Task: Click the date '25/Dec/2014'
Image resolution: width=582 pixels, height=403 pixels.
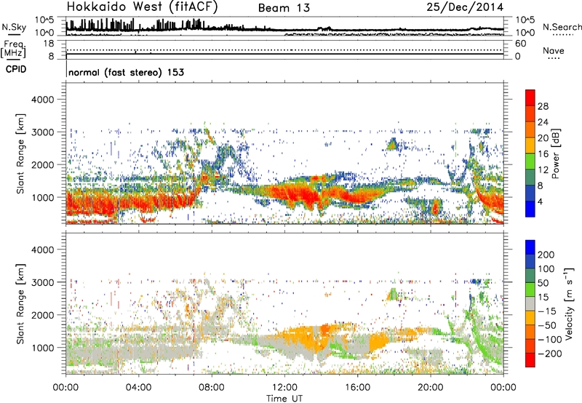Action: pyautogui.click(x=465, y=7)
